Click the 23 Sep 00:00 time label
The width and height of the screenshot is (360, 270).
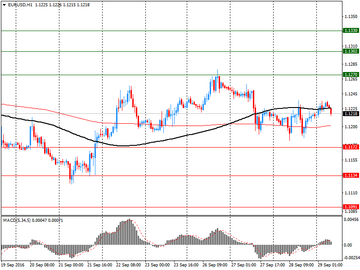[157, 265]
